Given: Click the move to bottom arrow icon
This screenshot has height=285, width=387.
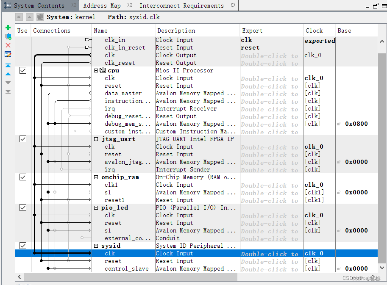Looking at the screenshot, I should pos(8,91).
